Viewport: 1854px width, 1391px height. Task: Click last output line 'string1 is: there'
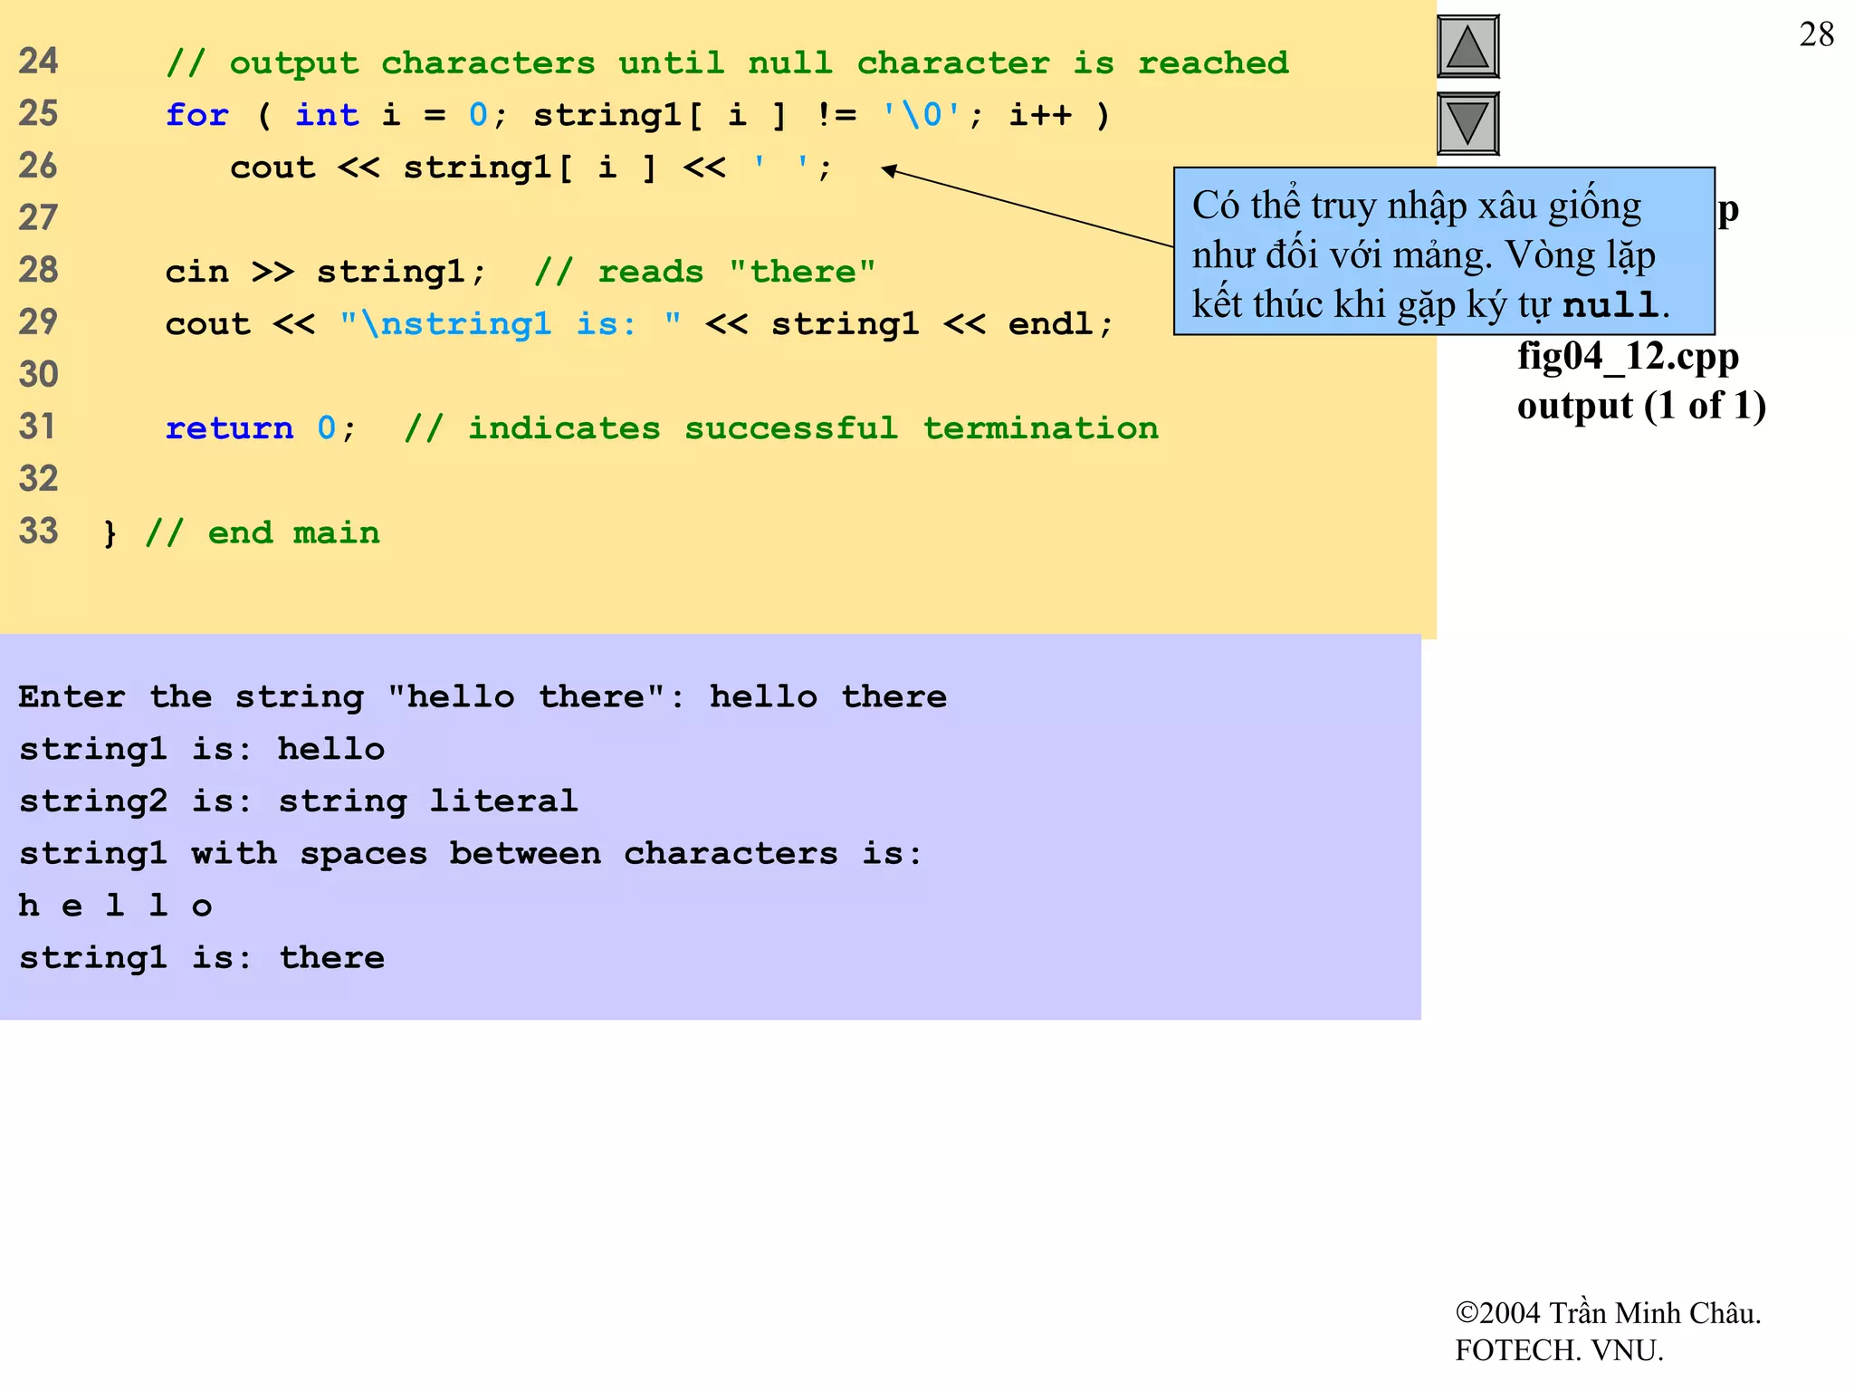(202, 957)
